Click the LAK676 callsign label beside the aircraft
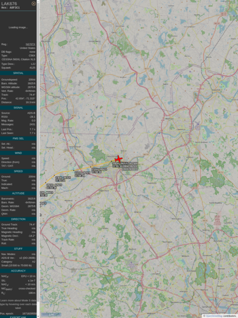 pyautogui.click(x=127, y=169)
